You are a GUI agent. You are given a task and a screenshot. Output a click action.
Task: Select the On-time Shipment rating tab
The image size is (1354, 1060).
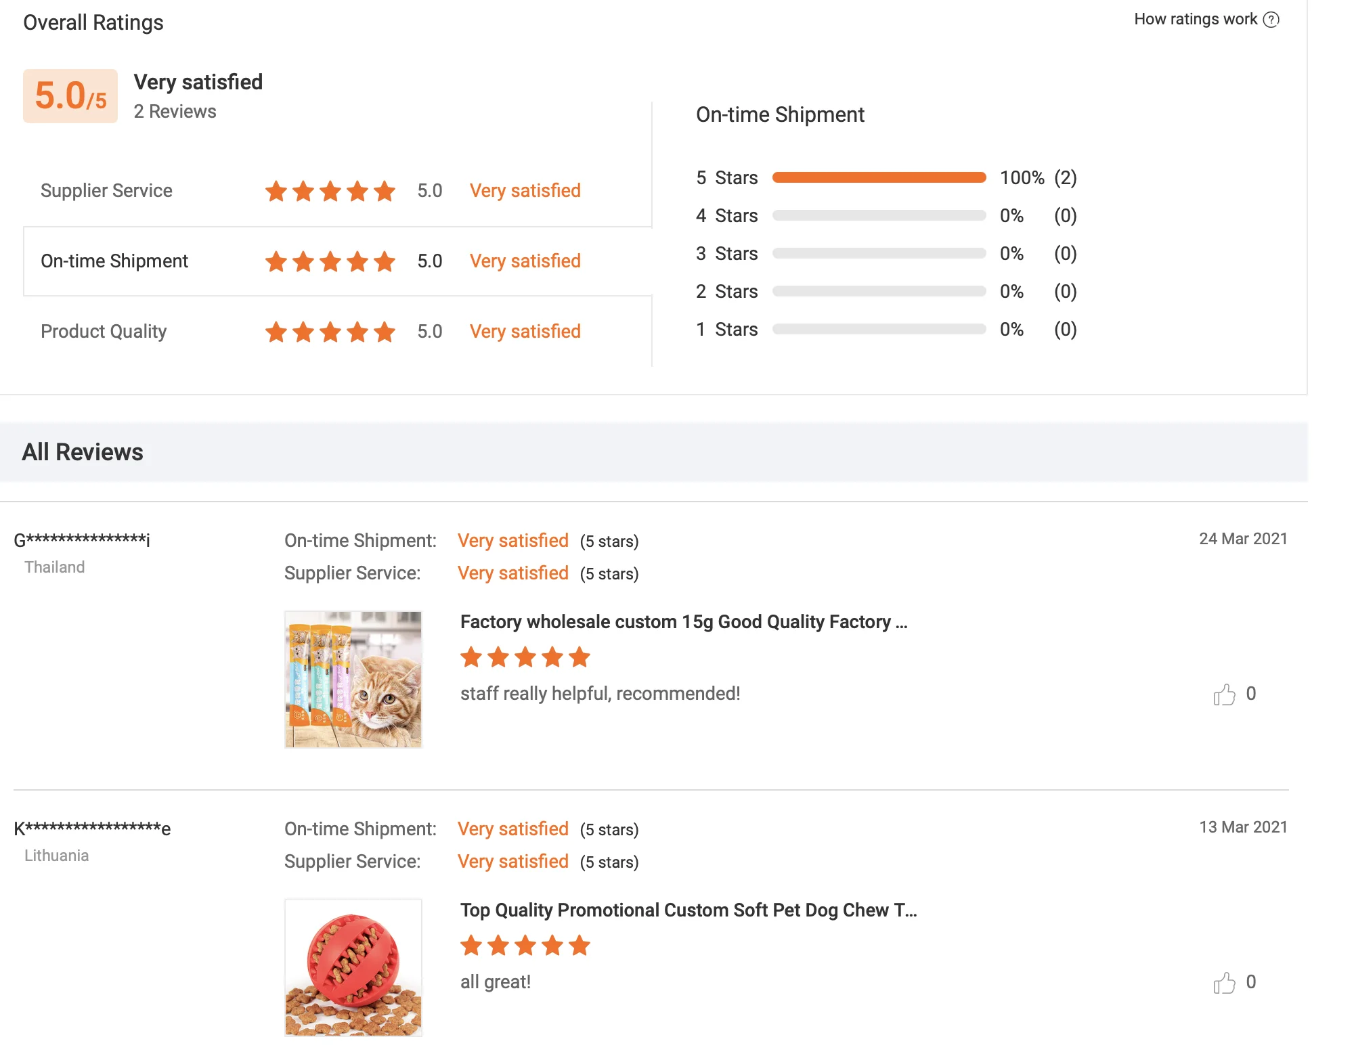point(114,261)
